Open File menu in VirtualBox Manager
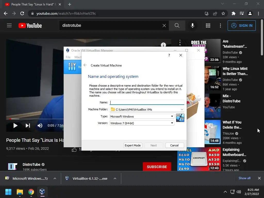The image size is (264, 198). [68, 57]
